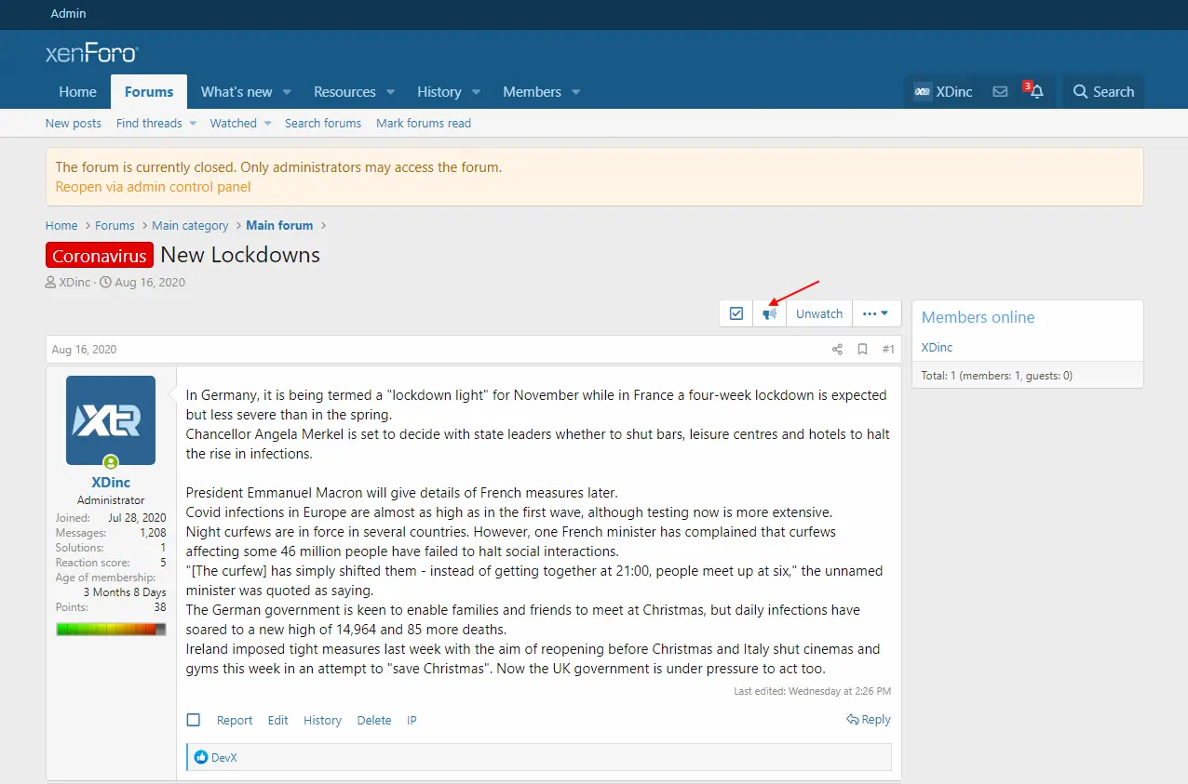Viewport: 1188px width, 784px height.
Task: Click the like reaction icon beside DevX
Action: [x=201, y=758]
